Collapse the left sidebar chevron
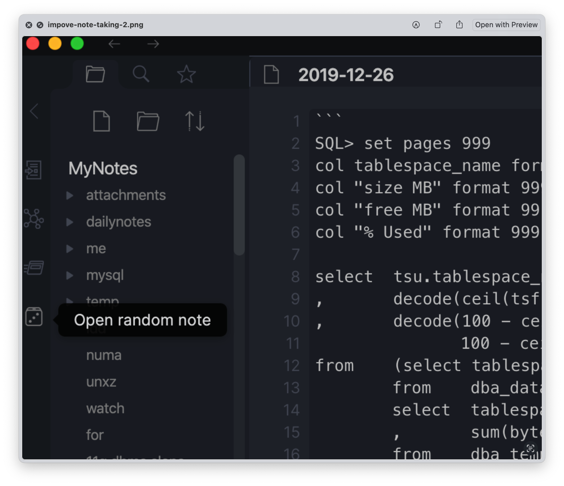 (x=34, y=111)
